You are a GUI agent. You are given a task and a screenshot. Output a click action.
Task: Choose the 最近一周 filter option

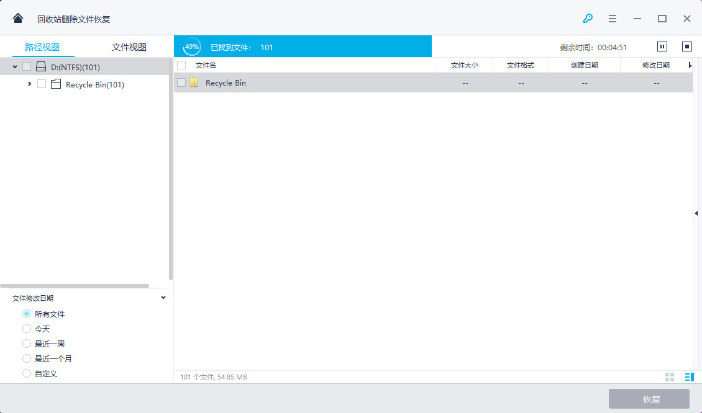(27, 344)
